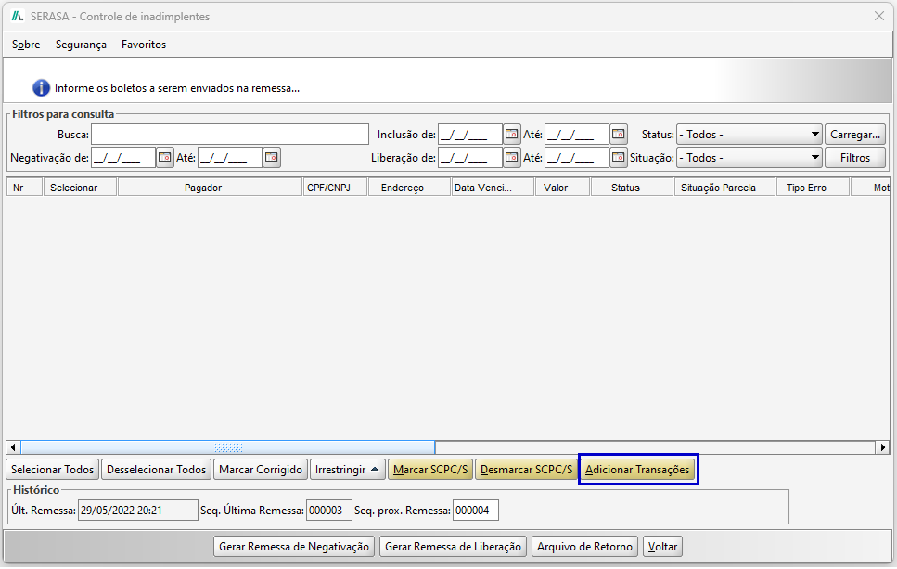Click the Inclusão de date field

point(470,135)
